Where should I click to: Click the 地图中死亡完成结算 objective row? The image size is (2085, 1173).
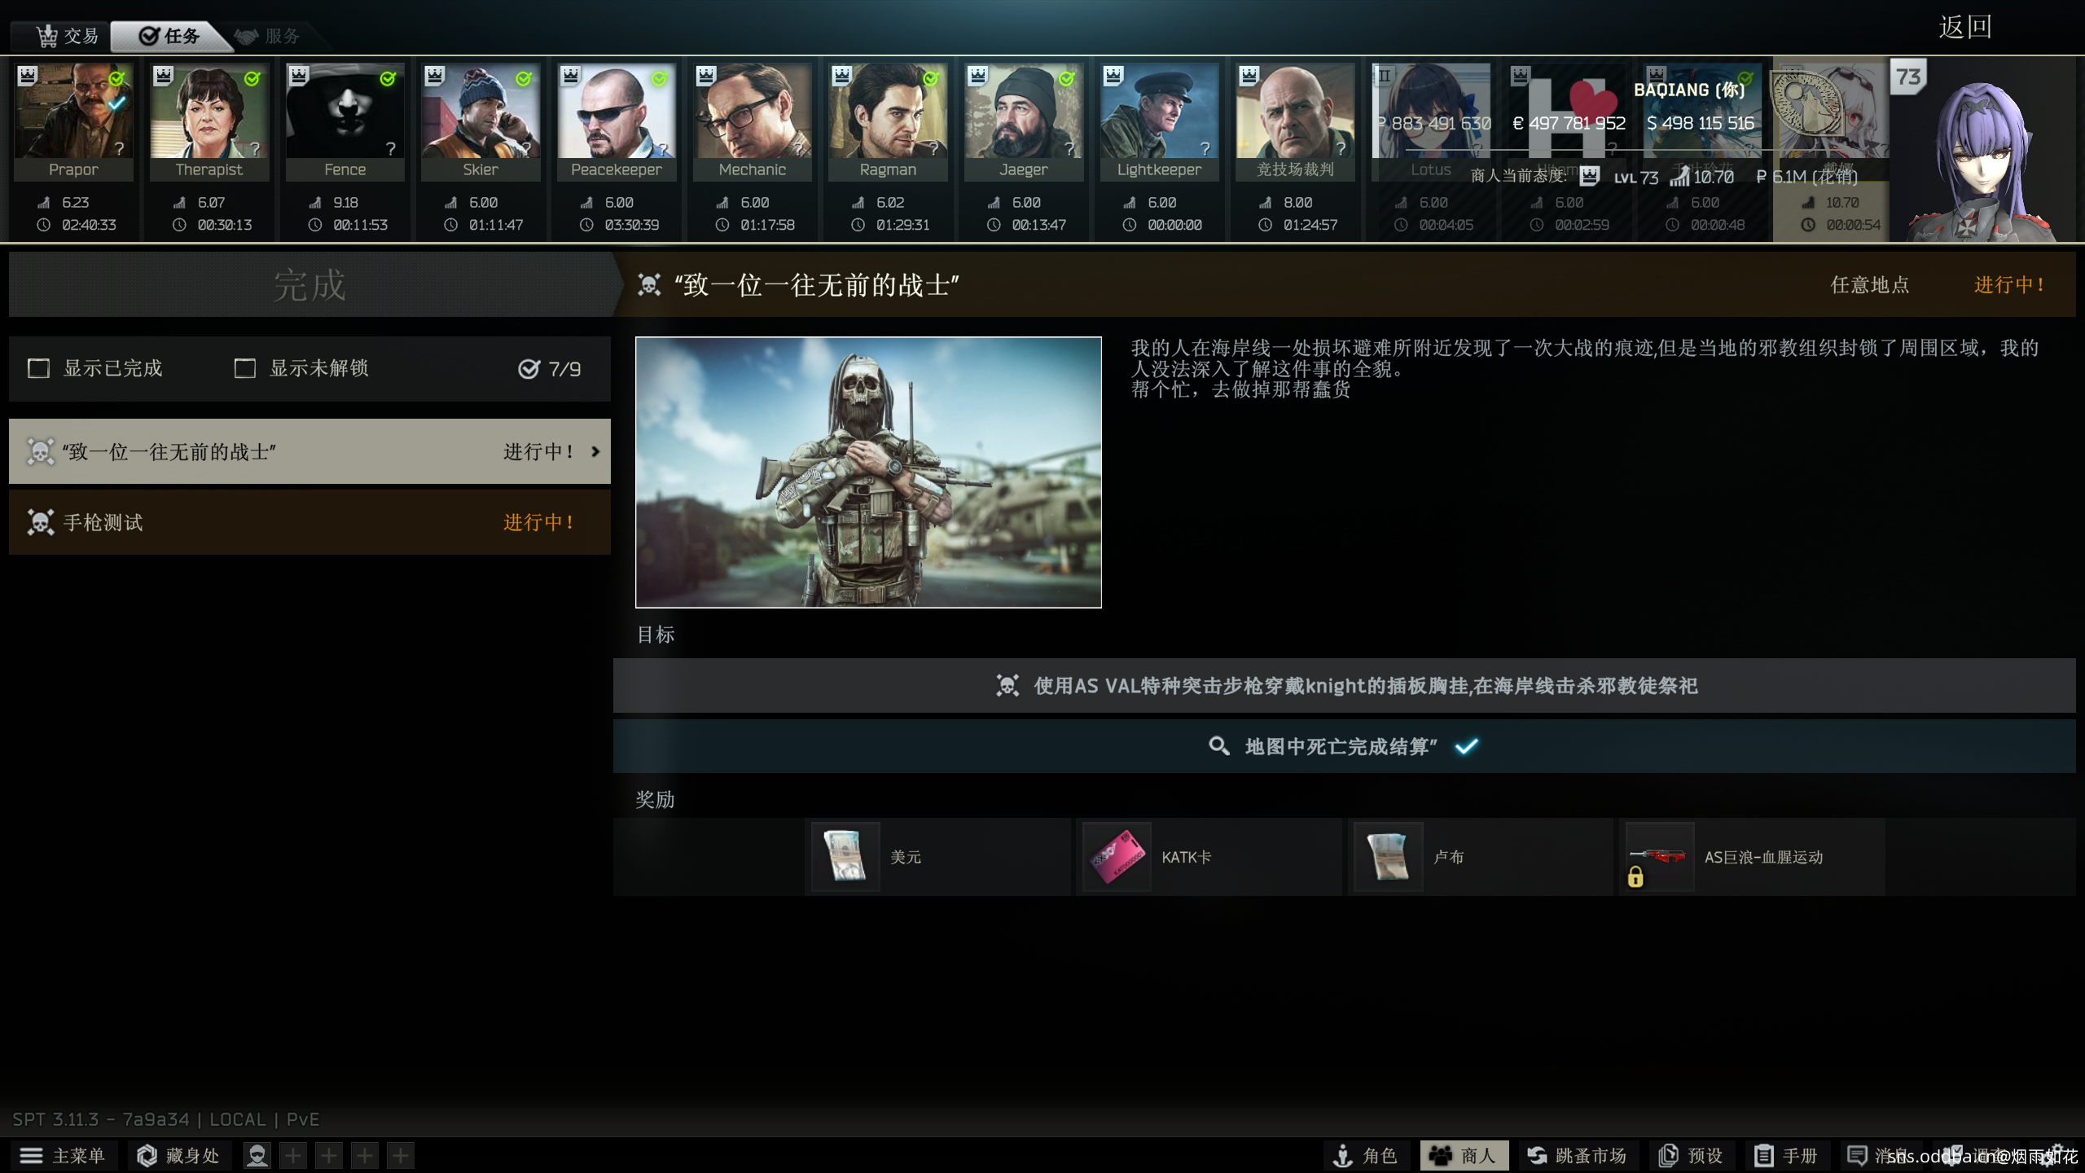(x=1344, y=746)
